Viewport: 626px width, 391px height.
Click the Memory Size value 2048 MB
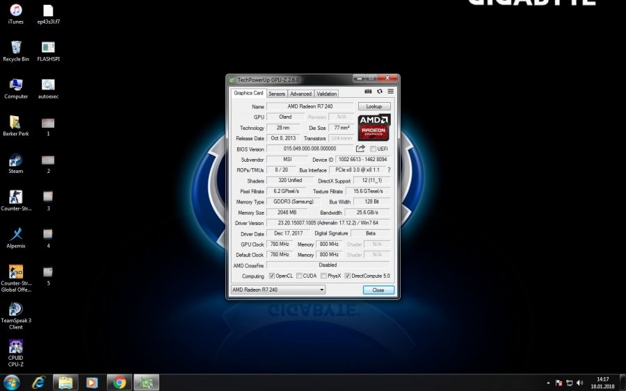[x=287, y=213]
